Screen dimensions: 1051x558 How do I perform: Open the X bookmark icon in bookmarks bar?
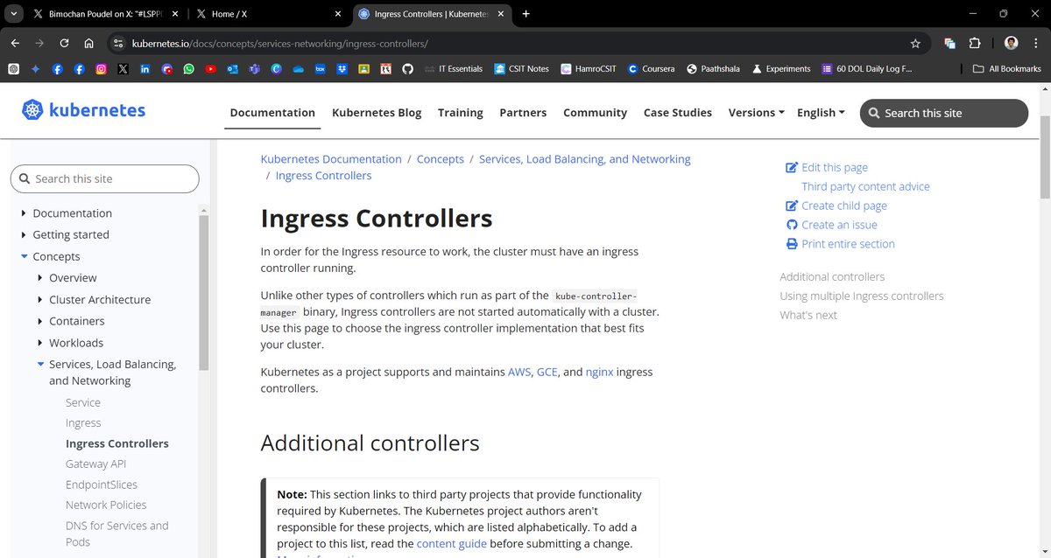click(x=123, y=69)
